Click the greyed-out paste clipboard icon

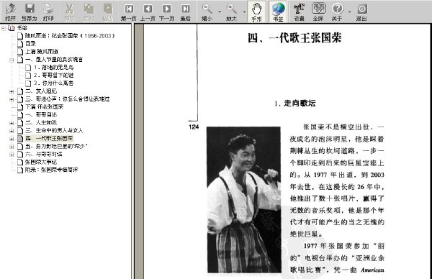tap(108, 9)
